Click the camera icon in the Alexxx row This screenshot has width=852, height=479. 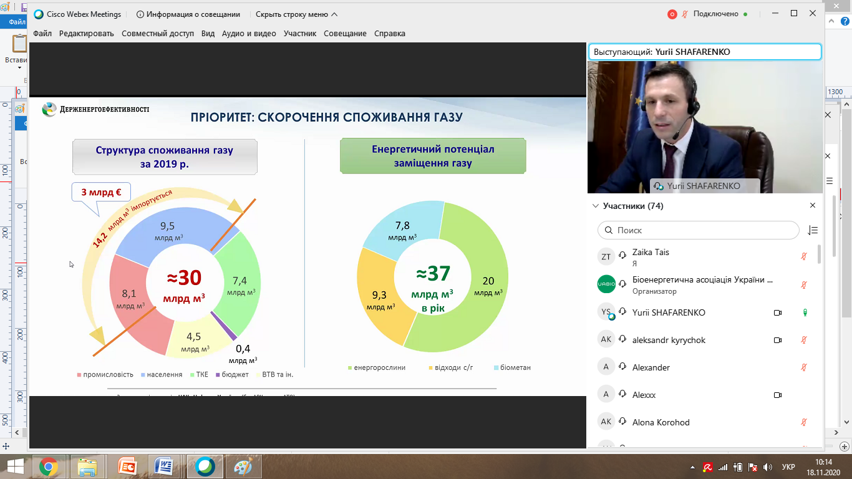(778, 395)
